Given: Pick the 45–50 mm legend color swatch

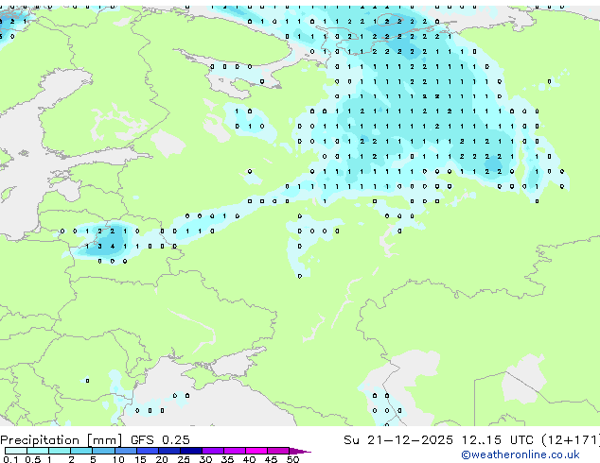Looking at the screenshot, I should point(278,451).
